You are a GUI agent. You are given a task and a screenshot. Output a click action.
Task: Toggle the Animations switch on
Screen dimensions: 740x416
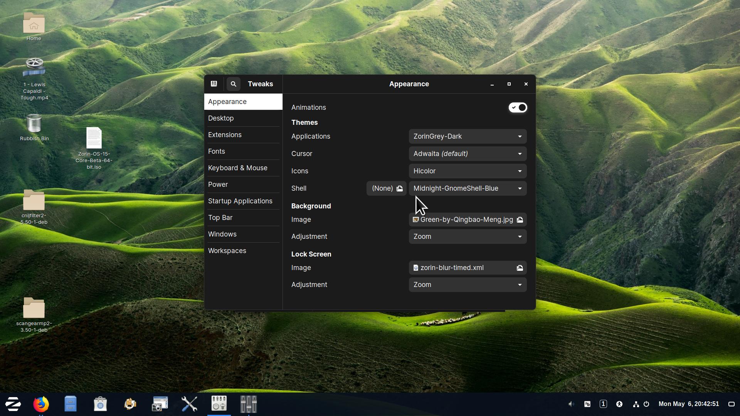click(x=518, y=108)
